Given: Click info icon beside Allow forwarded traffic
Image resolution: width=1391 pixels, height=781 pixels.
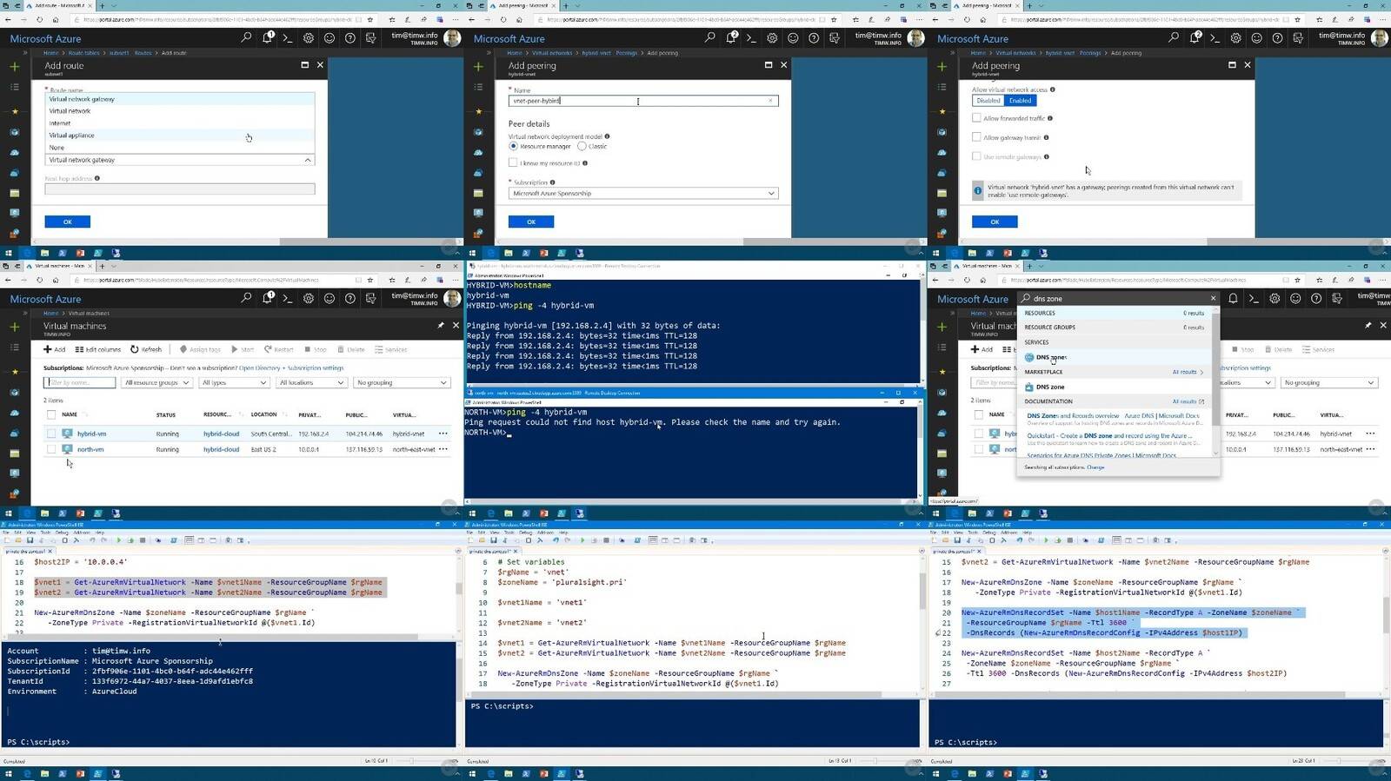Looking at the screenshot, I should pyautogui.click(x=1050, y=118).
